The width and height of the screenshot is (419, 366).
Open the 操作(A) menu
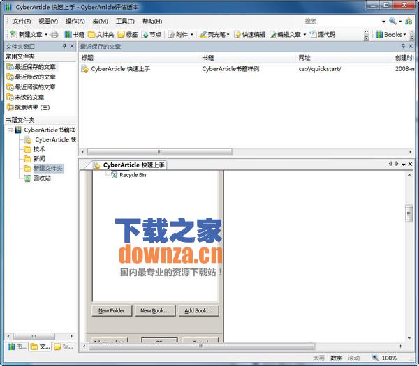75,21
